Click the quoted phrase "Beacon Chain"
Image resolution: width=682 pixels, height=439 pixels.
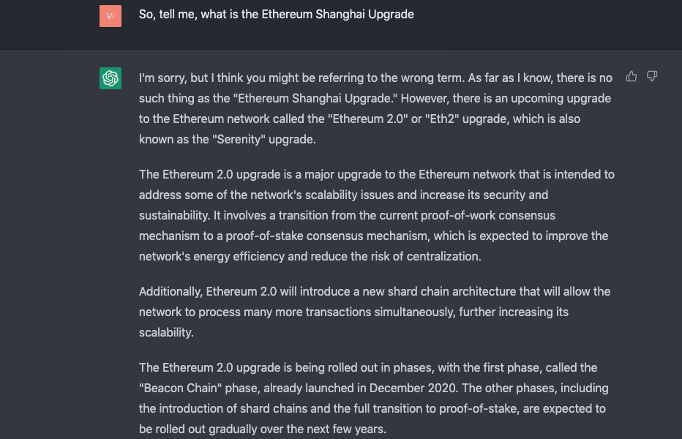[x=181, y=388]
